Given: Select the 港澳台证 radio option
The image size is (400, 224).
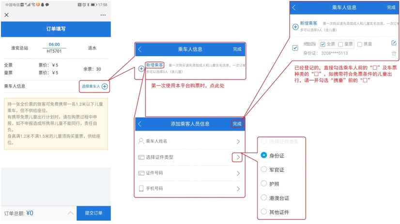Looking at the screenshot, I should point(264,197).
